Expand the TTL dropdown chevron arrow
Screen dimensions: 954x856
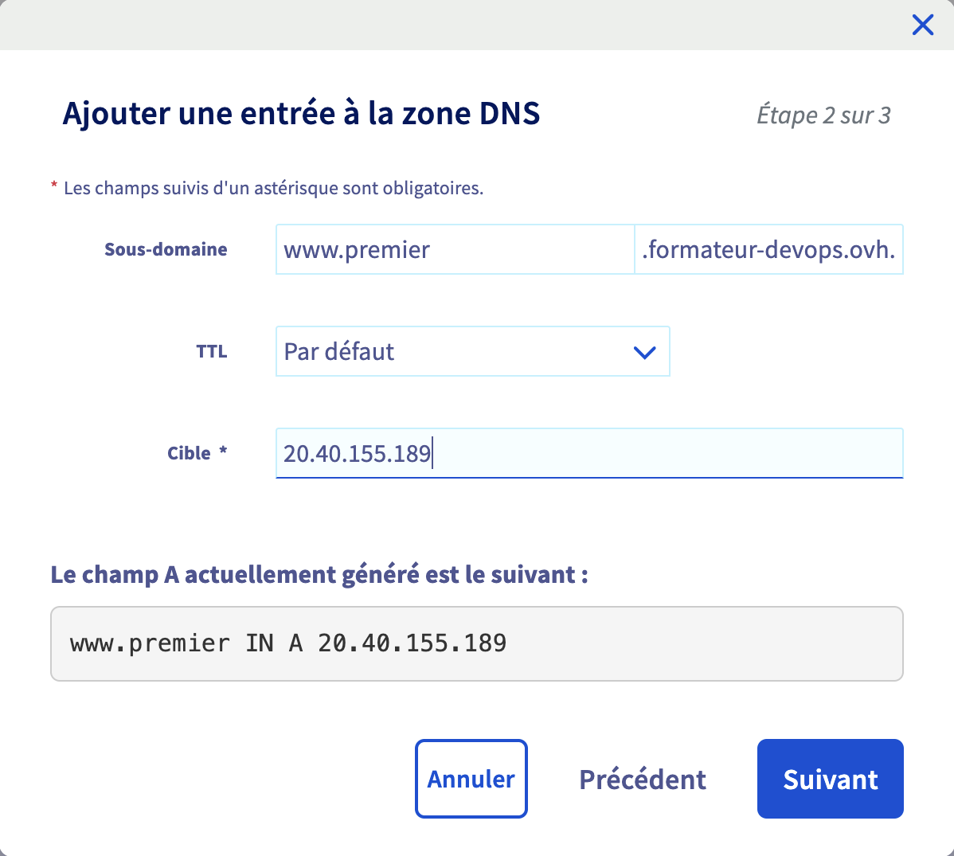click(644, 352)
